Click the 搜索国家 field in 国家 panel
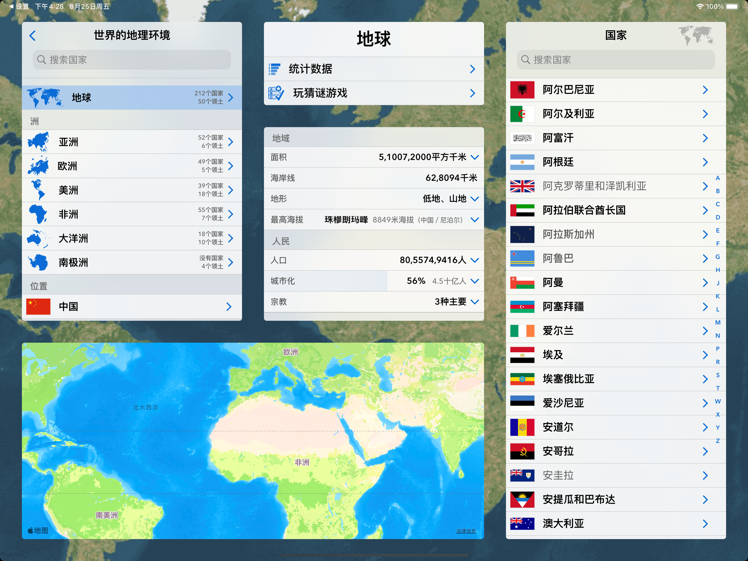 [615, 60]
